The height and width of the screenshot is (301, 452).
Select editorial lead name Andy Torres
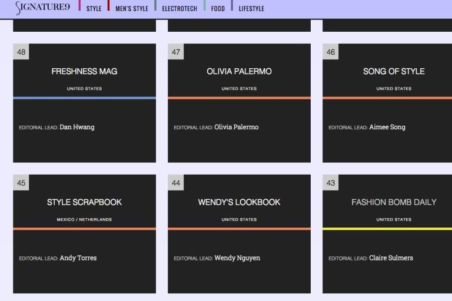[78, 258]
